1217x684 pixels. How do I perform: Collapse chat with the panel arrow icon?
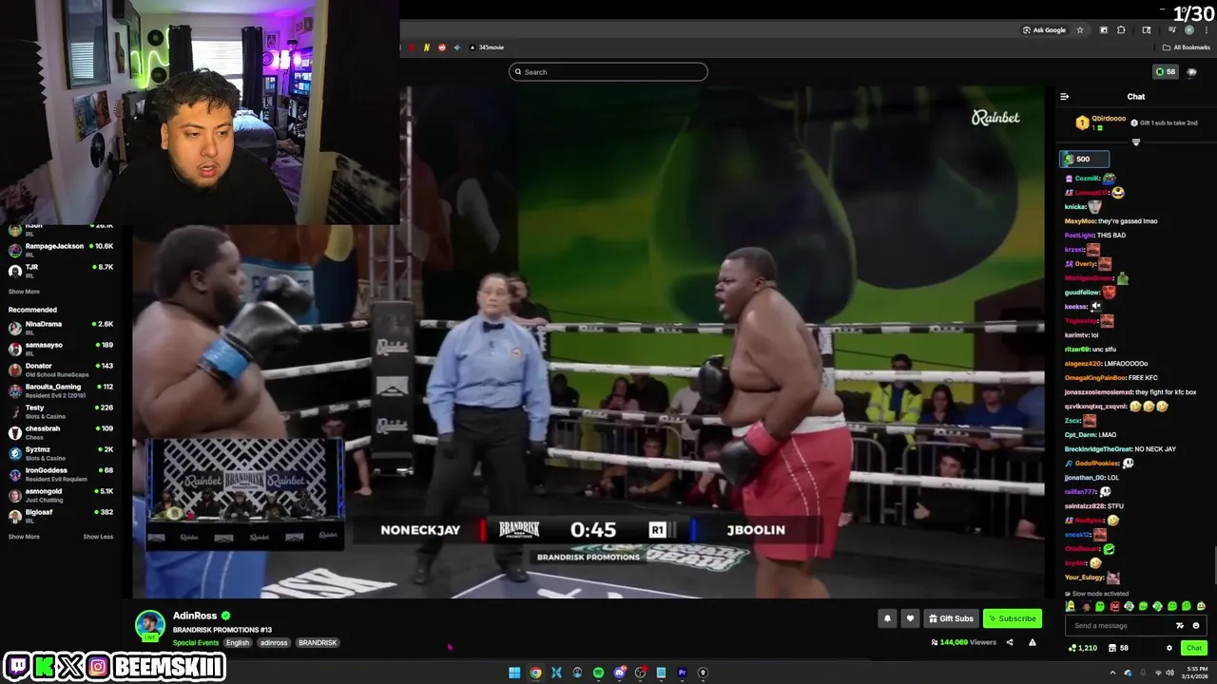coord(1065,96)
